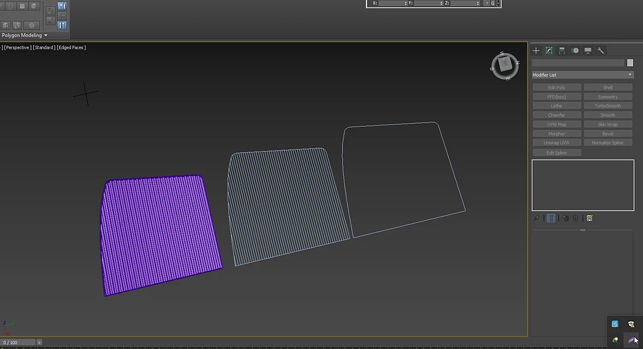Apply the Morpher modifier
This screenshot has width=643, height=349.
[556, 134]
